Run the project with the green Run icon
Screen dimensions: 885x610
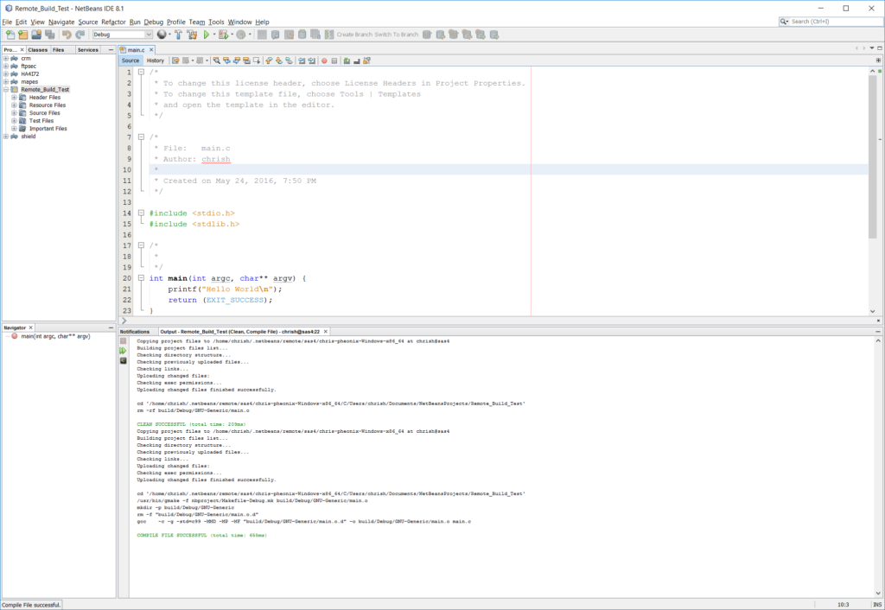coord(207,35)
